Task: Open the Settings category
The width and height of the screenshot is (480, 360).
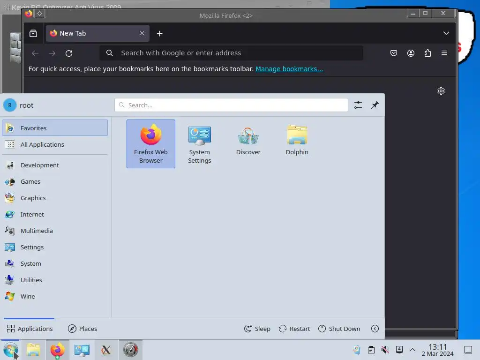Action: [55, 247]
